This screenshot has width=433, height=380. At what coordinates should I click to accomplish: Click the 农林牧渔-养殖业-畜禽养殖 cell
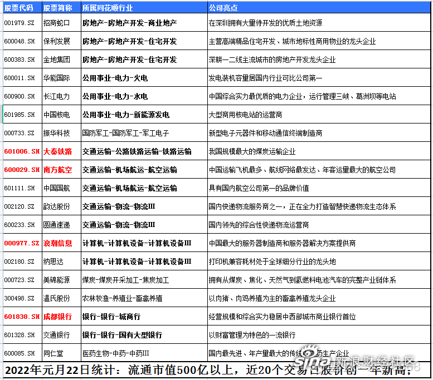tap(144, 298)
